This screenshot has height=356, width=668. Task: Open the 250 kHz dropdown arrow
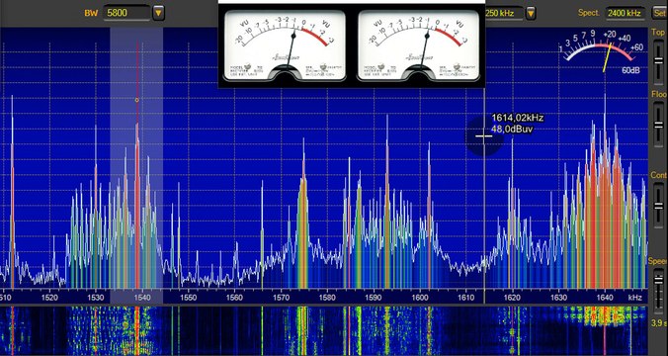[x=531, y=13]
